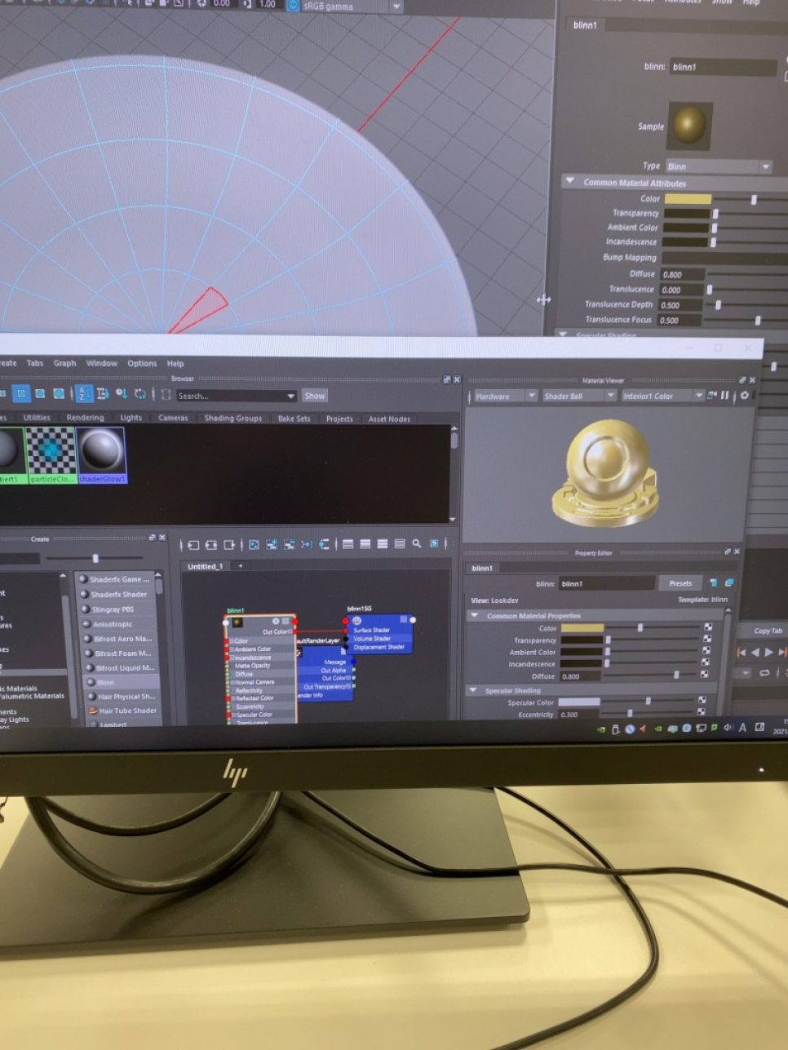
Task: Click the Help menu in Hypershade
Action: [175, 363]
